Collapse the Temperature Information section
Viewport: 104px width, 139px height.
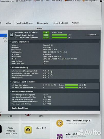[x=10, y=91]
